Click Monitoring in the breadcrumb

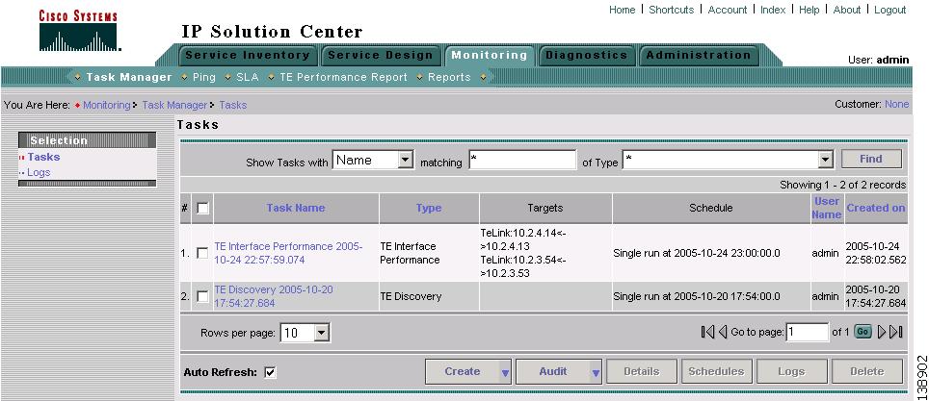pyautogui.click(x=107, y=105)
